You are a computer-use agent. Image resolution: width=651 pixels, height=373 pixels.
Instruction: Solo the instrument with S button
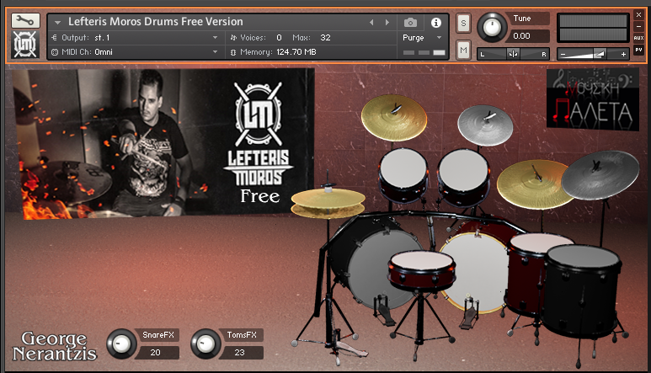pos(463,24)
